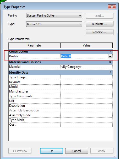Collapse Materials and Finishes section chevron
The image size is (120, 159).
coord(110,62)
